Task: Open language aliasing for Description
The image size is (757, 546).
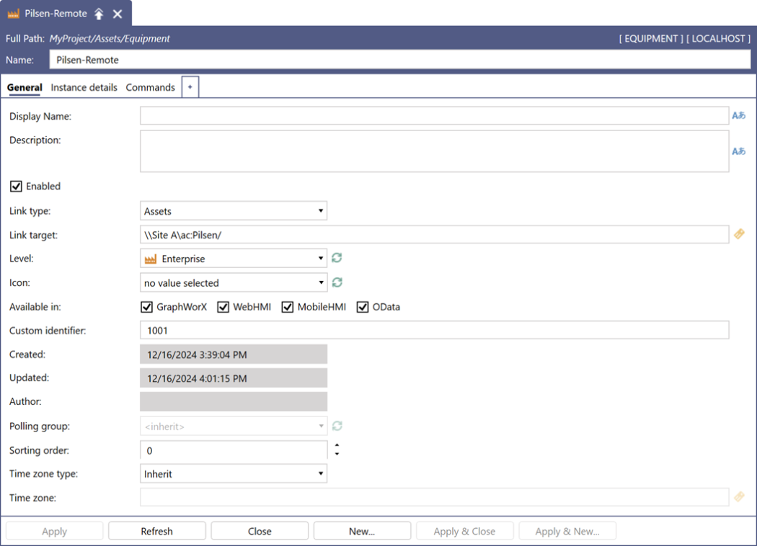Action: pos(739,151)
